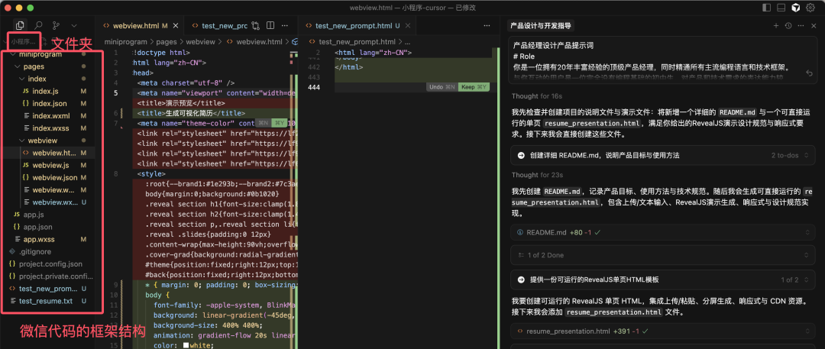Show chat history clock icon

[788, 26]
